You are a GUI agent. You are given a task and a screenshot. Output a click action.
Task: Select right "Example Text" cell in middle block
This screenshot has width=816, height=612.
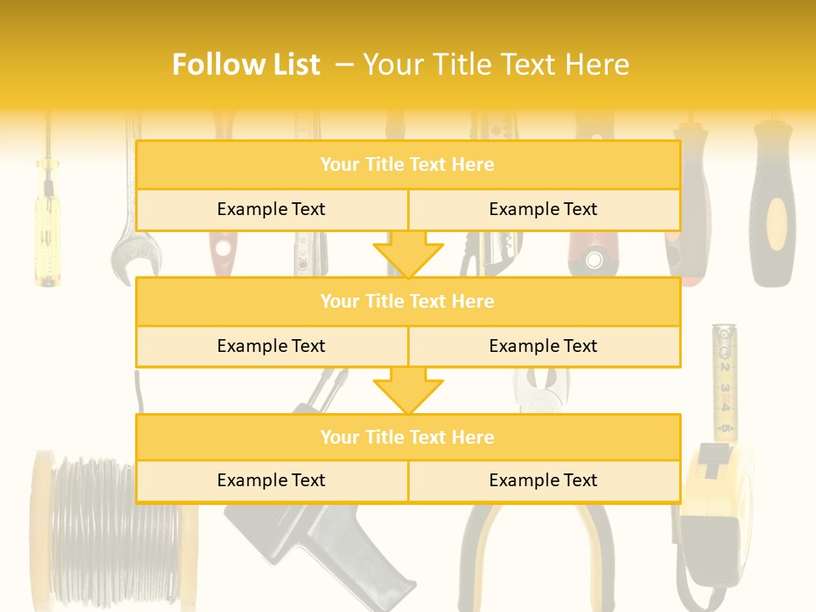tap(543, 346)
